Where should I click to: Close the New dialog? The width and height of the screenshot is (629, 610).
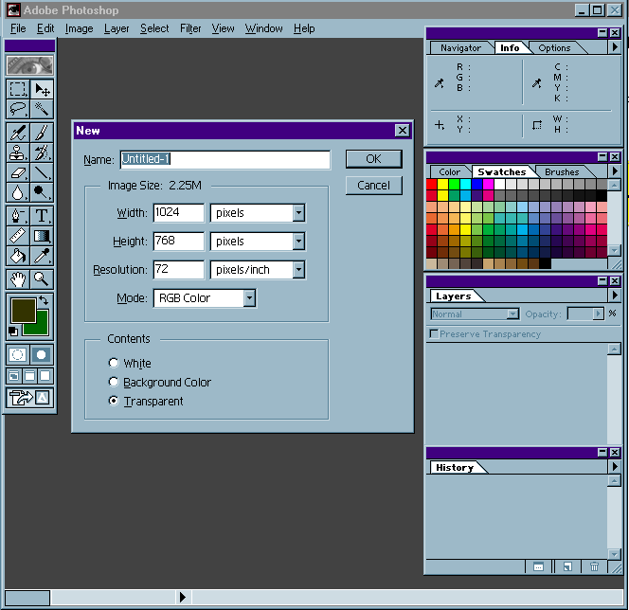(402, 131)
